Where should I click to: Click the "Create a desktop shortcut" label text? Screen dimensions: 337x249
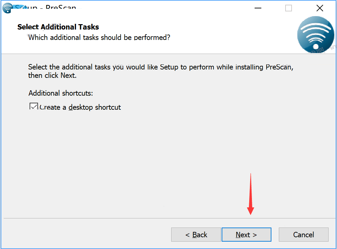pyautogui.click(x=80, y=107)
